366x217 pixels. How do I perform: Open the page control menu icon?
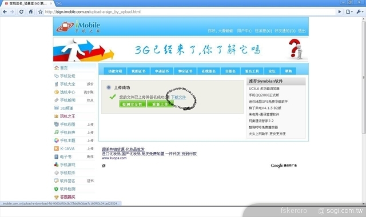click(x=349, y=11)
